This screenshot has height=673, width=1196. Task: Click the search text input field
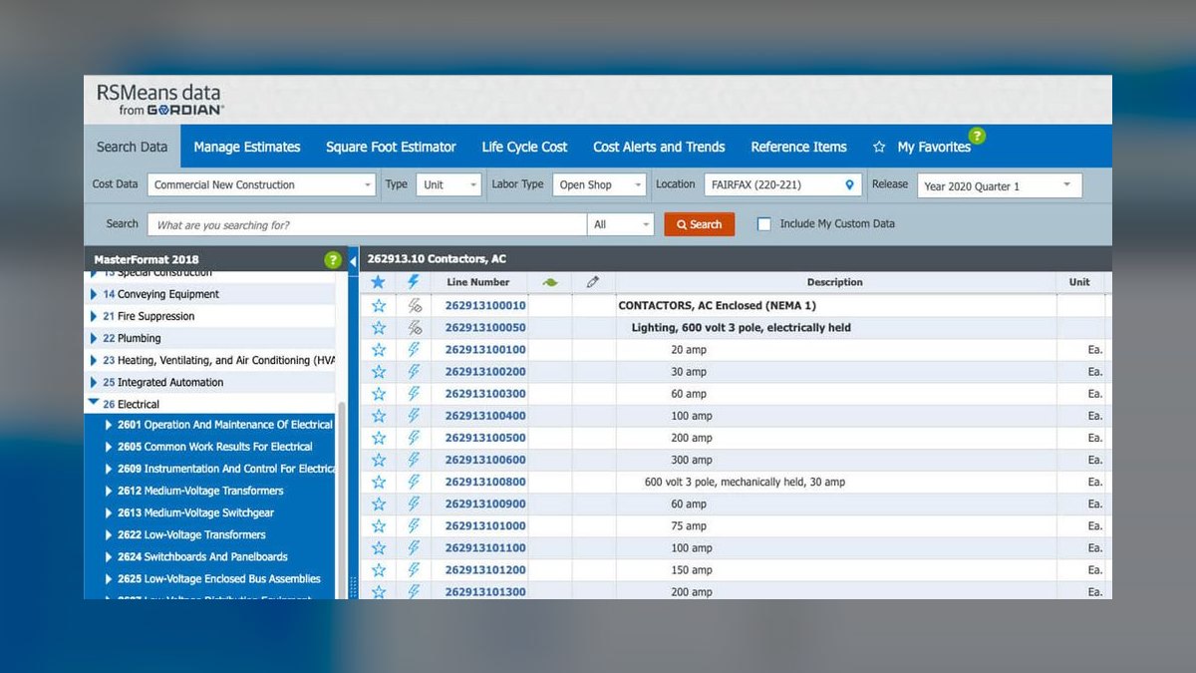click(x=367, y=224)
